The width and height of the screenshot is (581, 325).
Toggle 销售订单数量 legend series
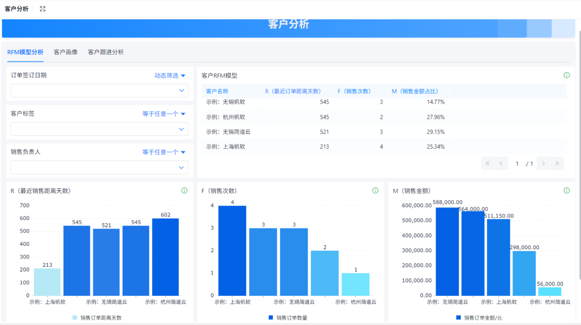pyautogui.click(x=288, y=318)
